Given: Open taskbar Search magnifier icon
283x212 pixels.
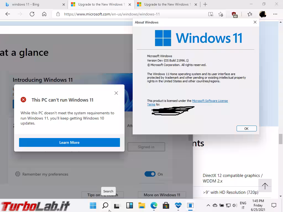Looking at the screenshot, I should coord(105,205).
